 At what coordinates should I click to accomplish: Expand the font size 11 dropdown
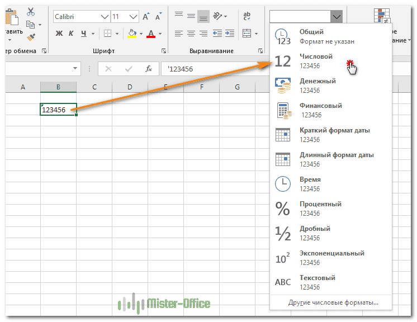133,17
